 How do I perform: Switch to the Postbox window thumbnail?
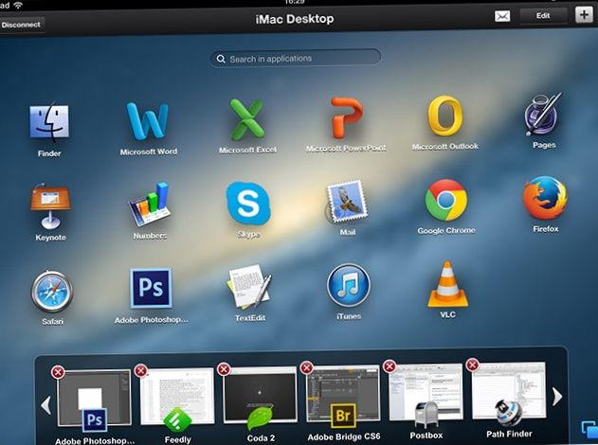(426, 392)
